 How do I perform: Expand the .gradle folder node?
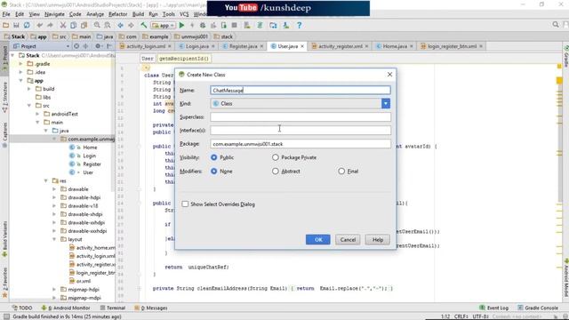click(x=20, y=64)
